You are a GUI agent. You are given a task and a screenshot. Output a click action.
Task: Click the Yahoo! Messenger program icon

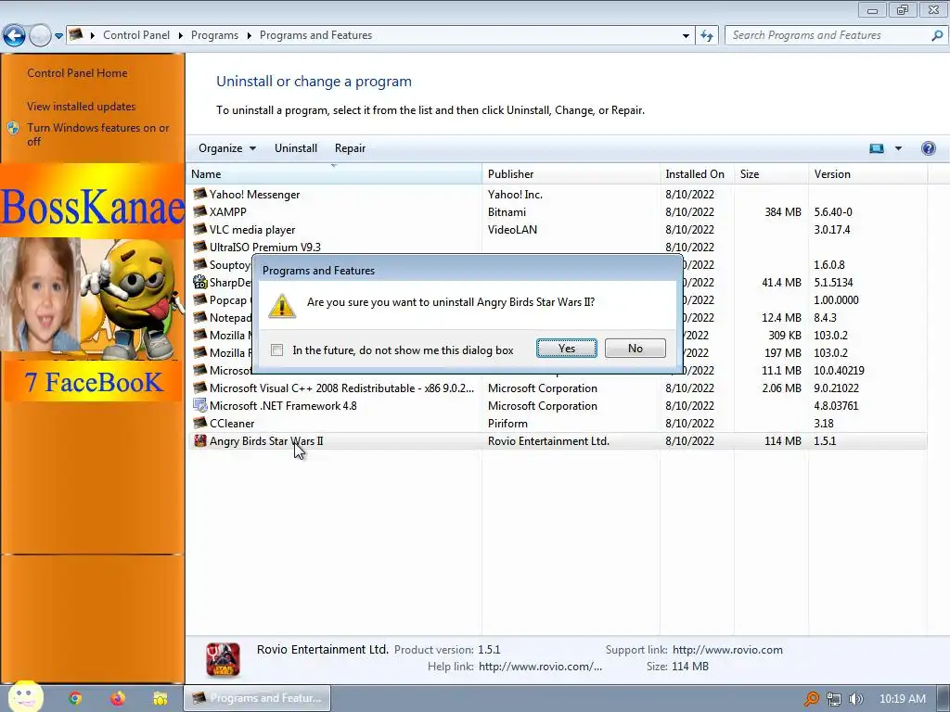coord(199,194)
